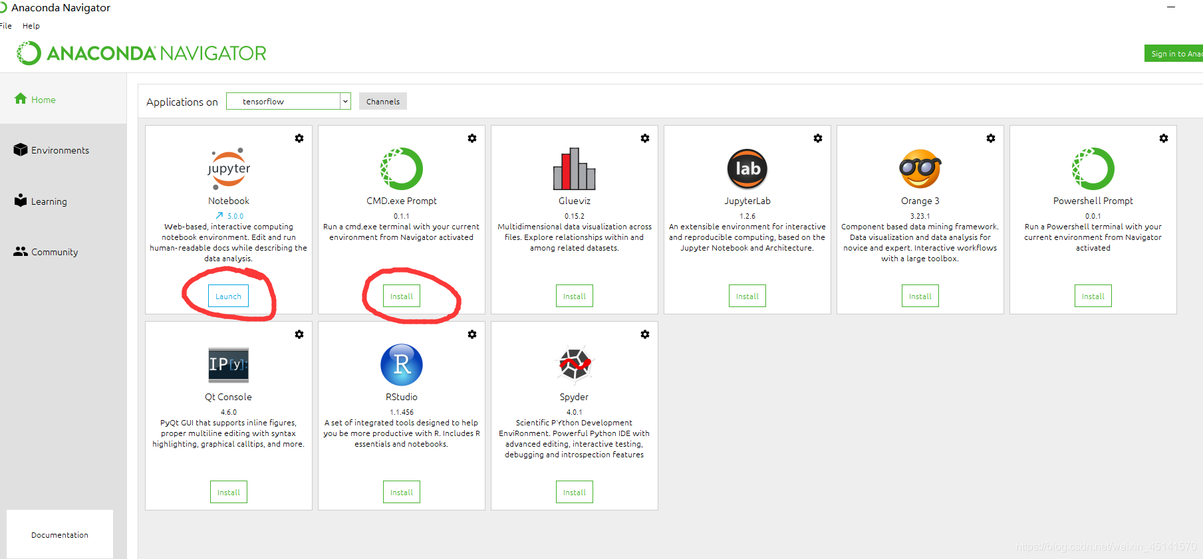Click the Community people icon

tap(21, 251)
